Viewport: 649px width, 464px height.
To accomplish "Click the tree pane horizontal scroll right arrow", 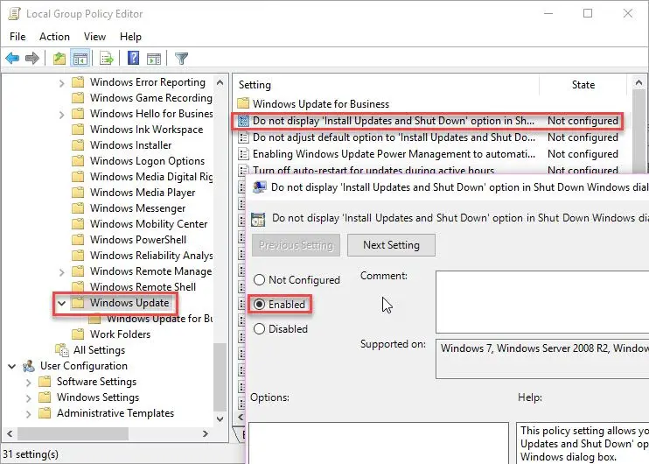I will [x=206, y=433].
